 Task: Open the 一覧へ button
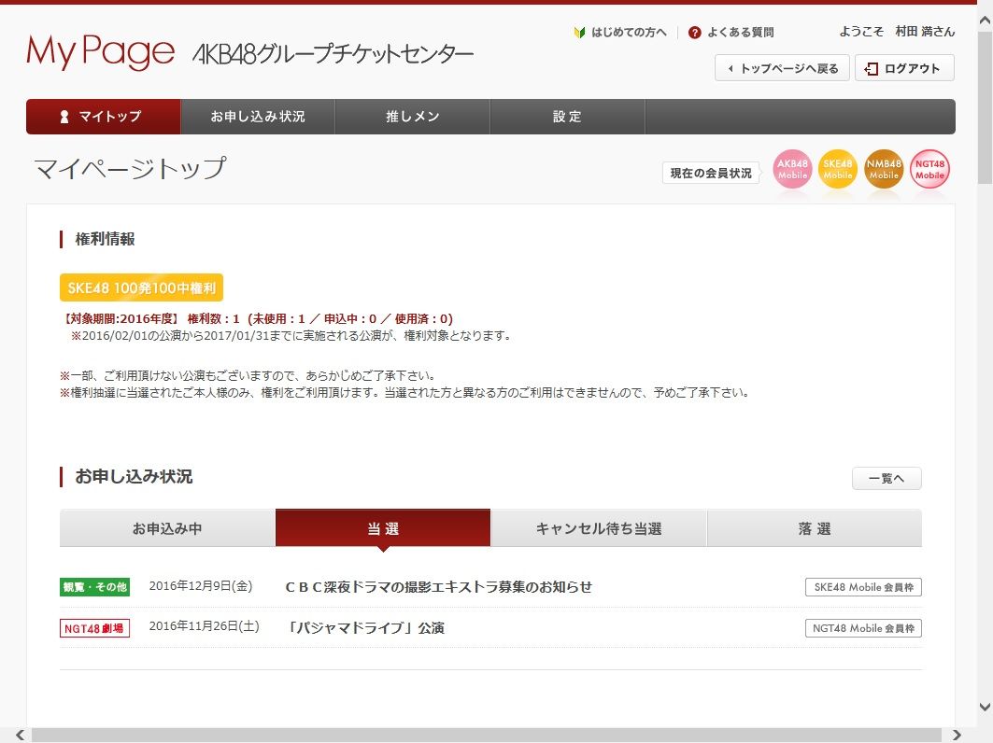(x=887, y=478)
